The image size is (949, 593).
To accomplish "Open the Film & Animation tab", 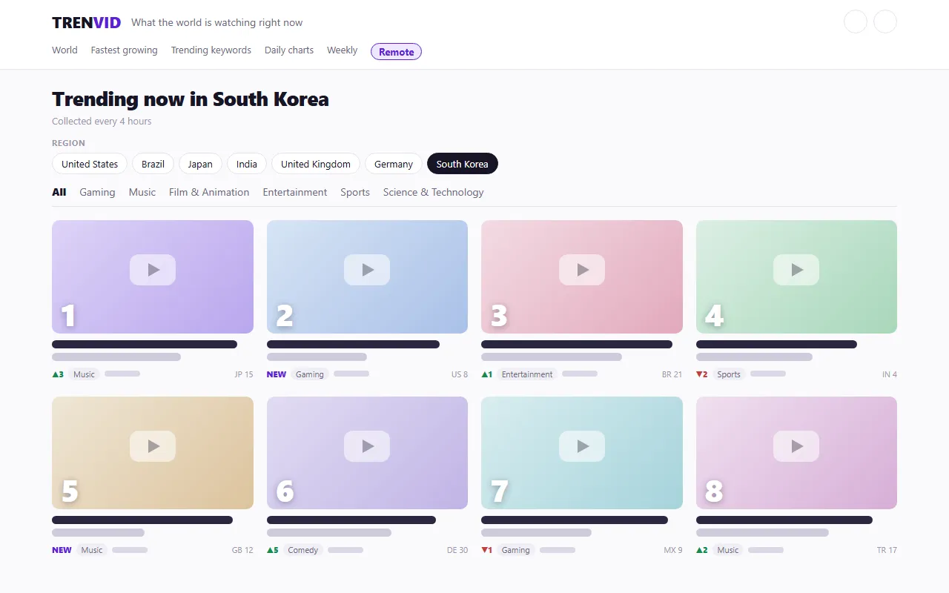I will point(209,192).
